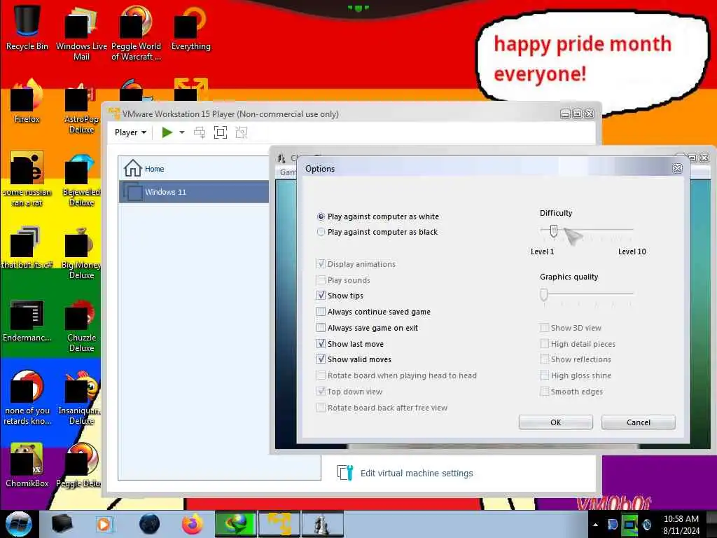The image size is (717, 538).
Task: Open the Firefox desktop shortcut
Action: pyautogui.click(x=27, y=101)
